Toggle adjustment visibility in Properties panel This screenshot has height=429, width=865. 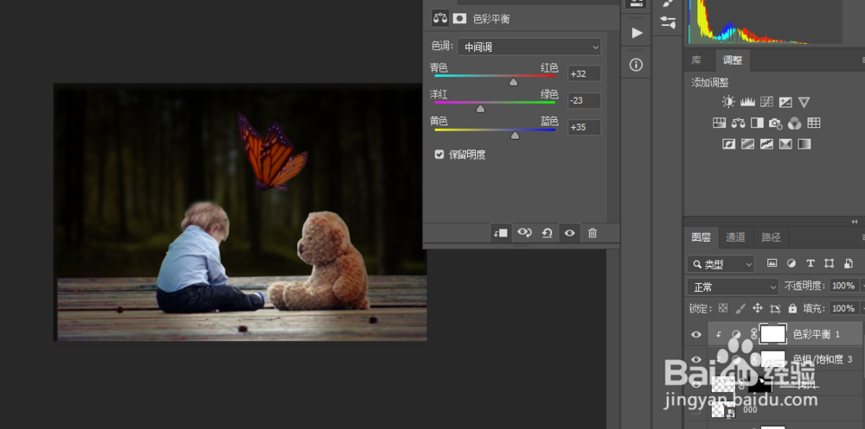pos(570,233)
